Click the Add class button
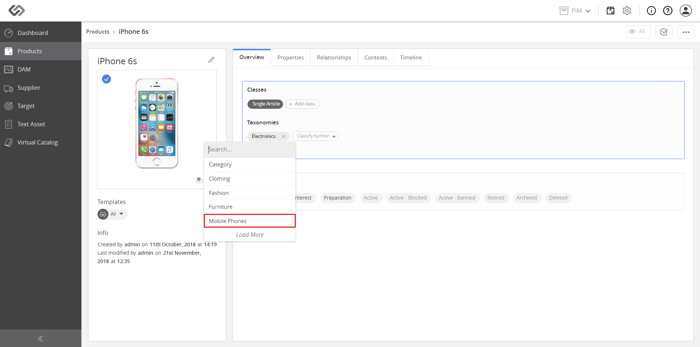The height and width of the screenshot is (347, 700). [x=302, y=104]
